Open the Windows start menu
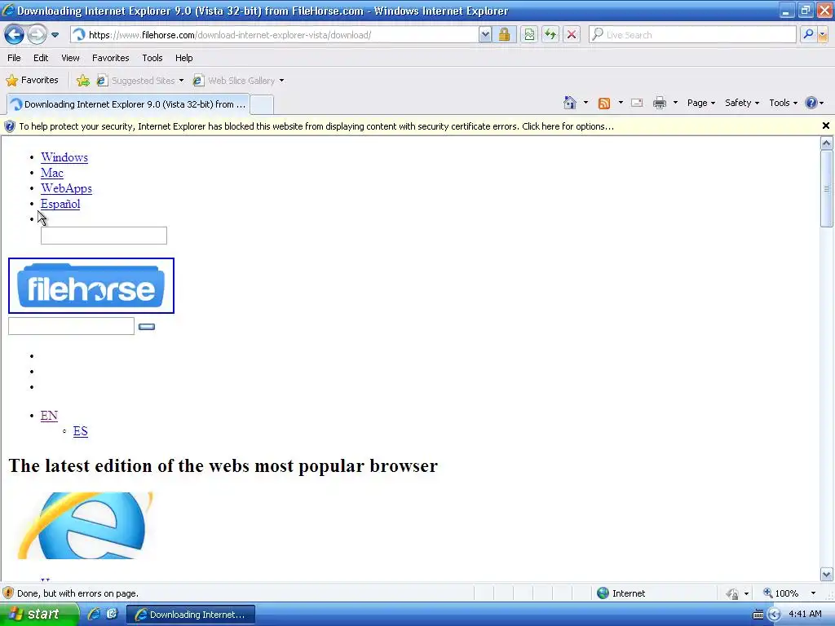835x626 pixels. (38, 615)
